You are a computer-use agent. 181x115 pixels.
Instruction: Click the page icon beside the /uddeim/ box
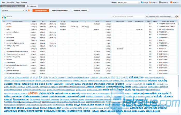coord(26,10)
